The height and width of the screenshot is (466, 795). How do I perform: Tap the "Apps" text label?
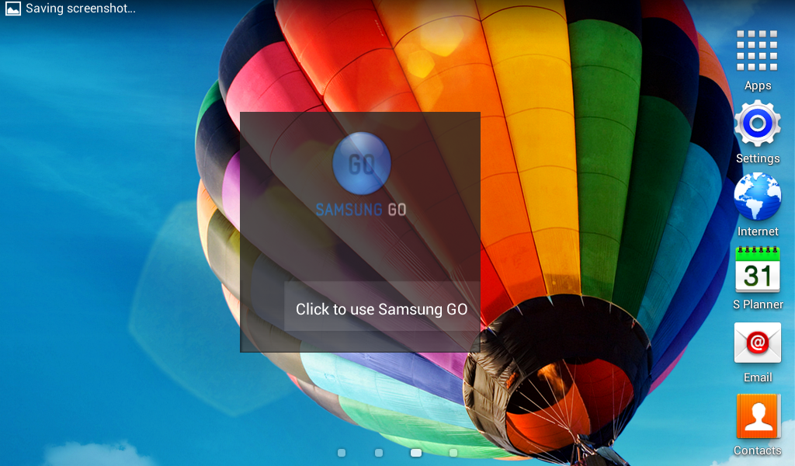[758, 85]
